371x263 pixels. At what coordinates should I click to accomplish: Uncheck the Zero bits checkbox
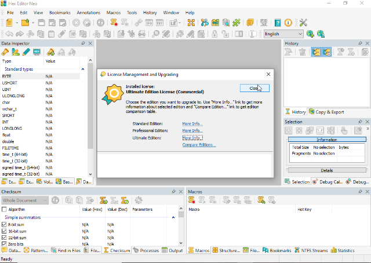point(4,244)
